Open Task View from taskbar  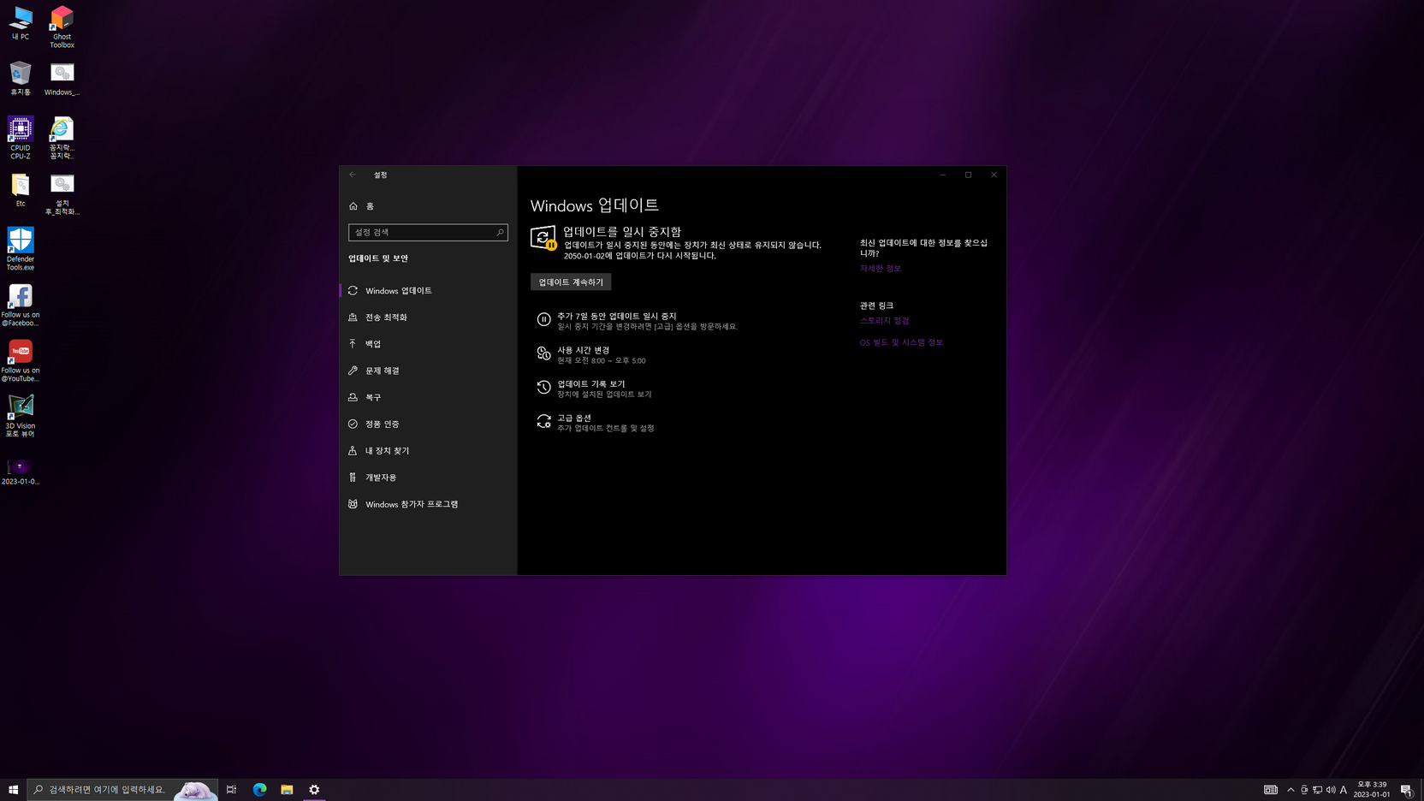(x=231, y=790)
